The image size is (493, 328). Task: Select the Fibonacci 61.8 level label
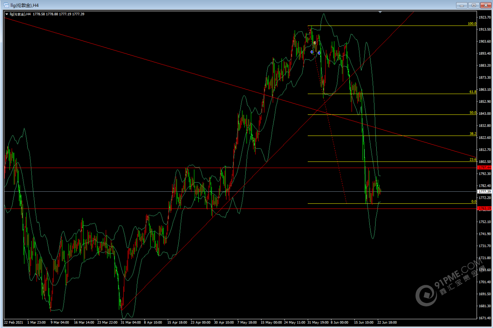click(473, 92)
